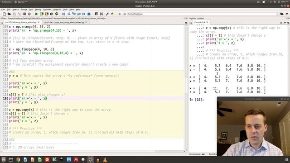The width and height of the screenshot is (290, 163).
Task: Run the file with green play button
Action: click(36, 14)
